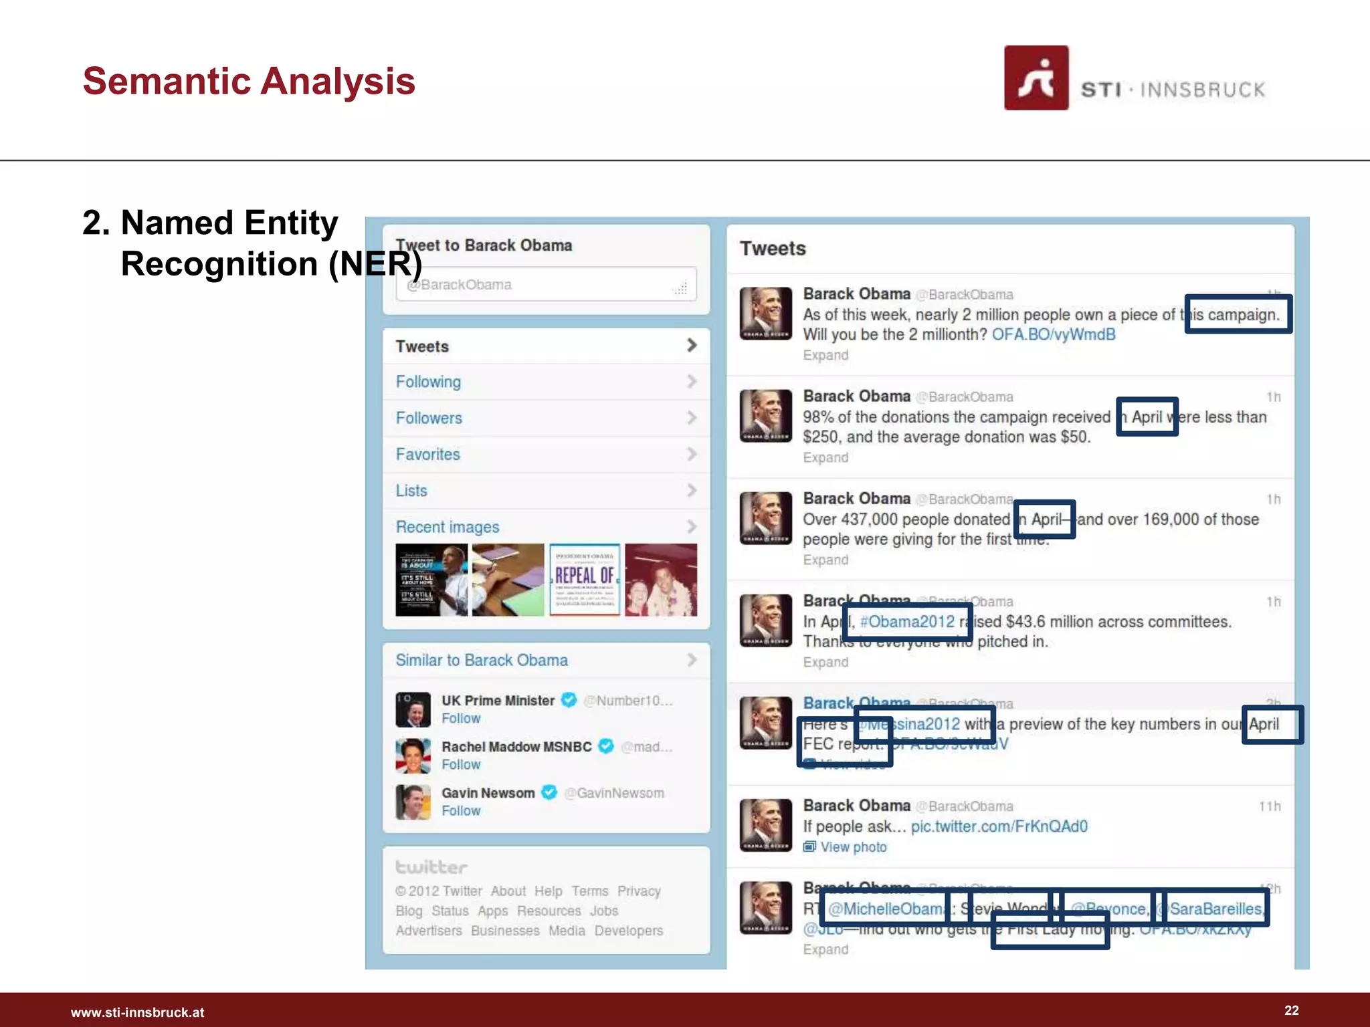
Task: Select the Tweets sidebar item
Action: [x=546, y=346]
